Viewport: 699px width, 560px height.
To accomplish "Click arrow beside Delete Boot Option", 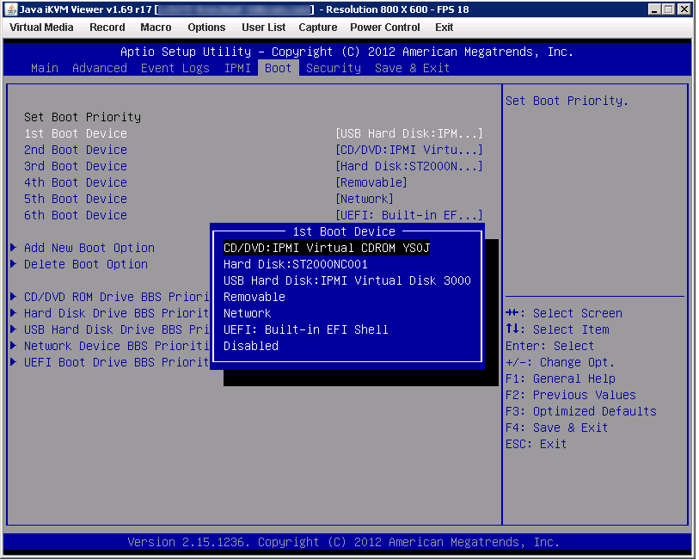I will tap(14, 264).
